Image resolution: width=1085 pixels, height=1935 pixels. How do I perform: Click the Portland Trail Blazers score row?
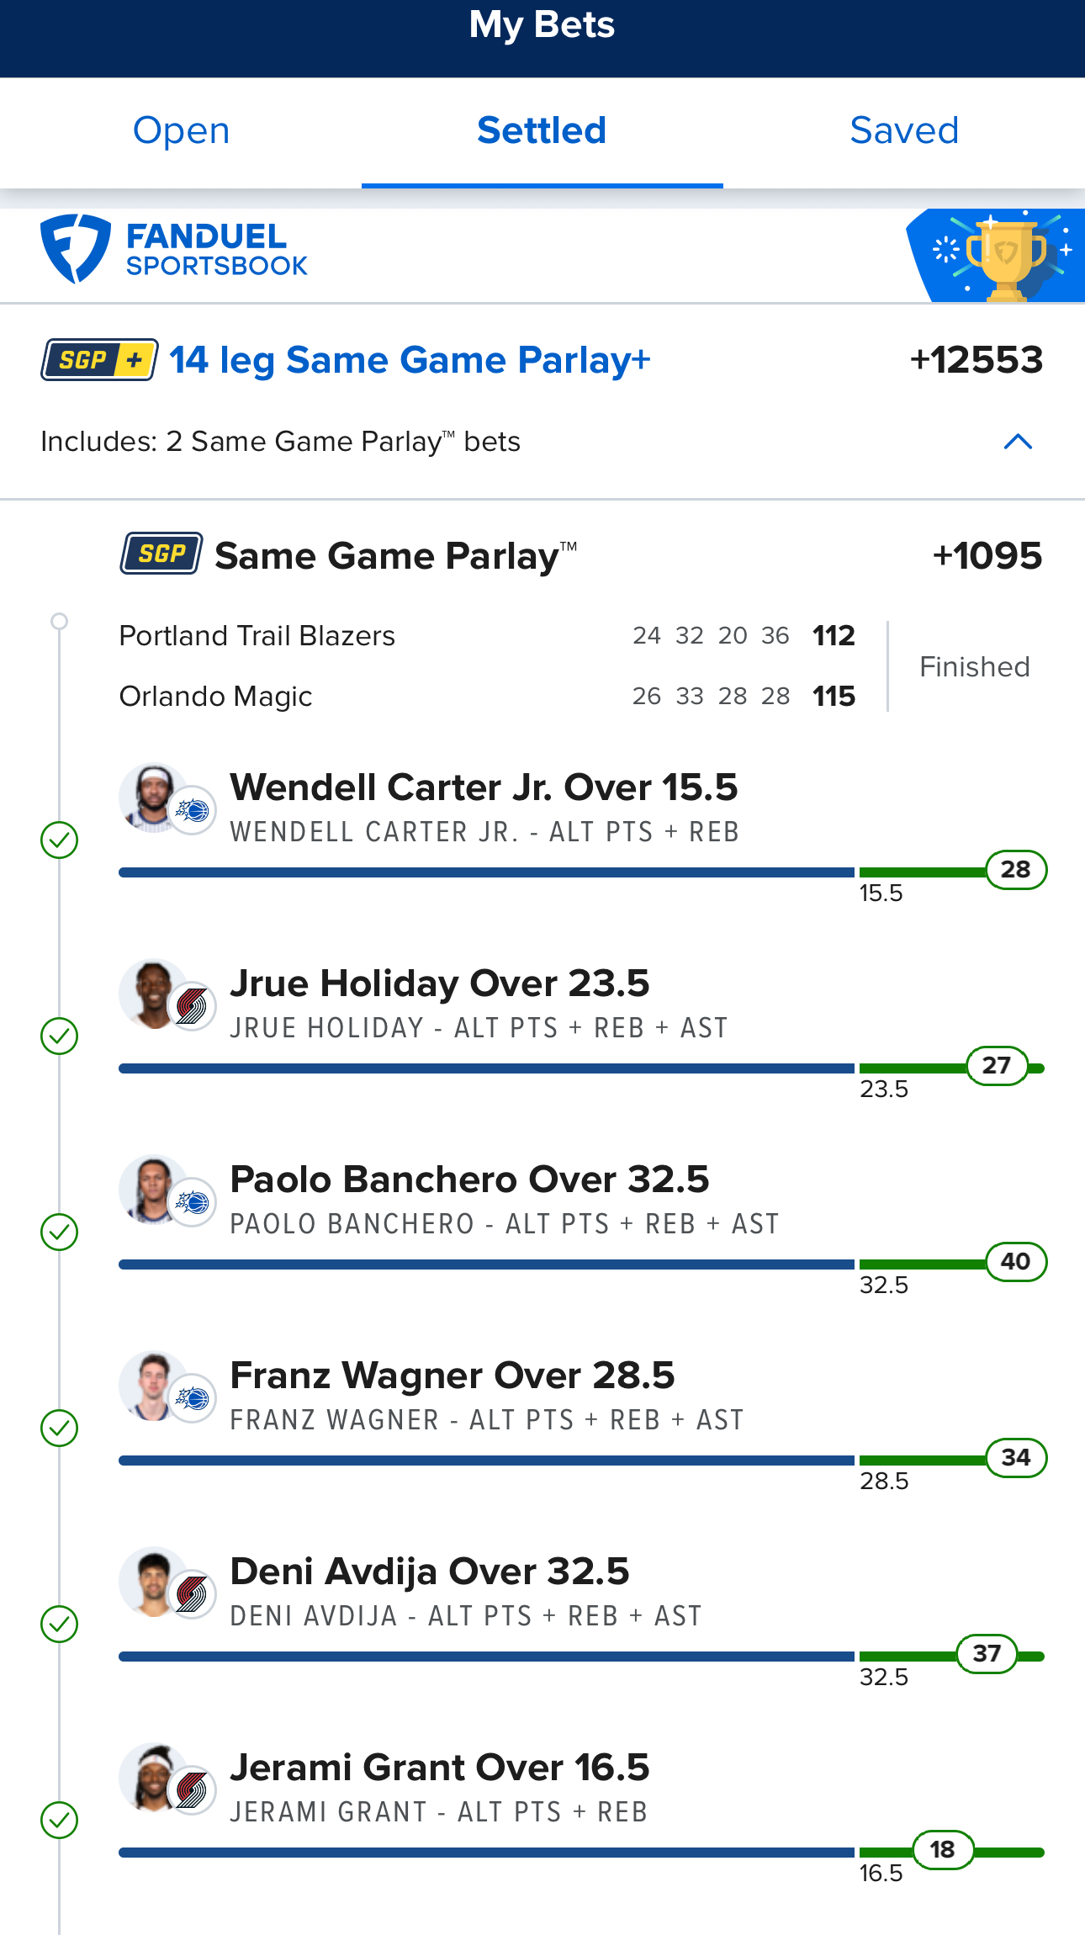[x=486, y=635]
